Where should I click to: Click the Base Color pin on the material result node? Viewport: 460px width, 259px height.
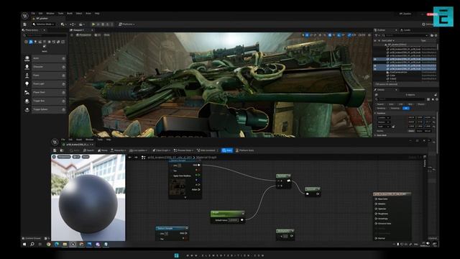click(x=376, y=199)
